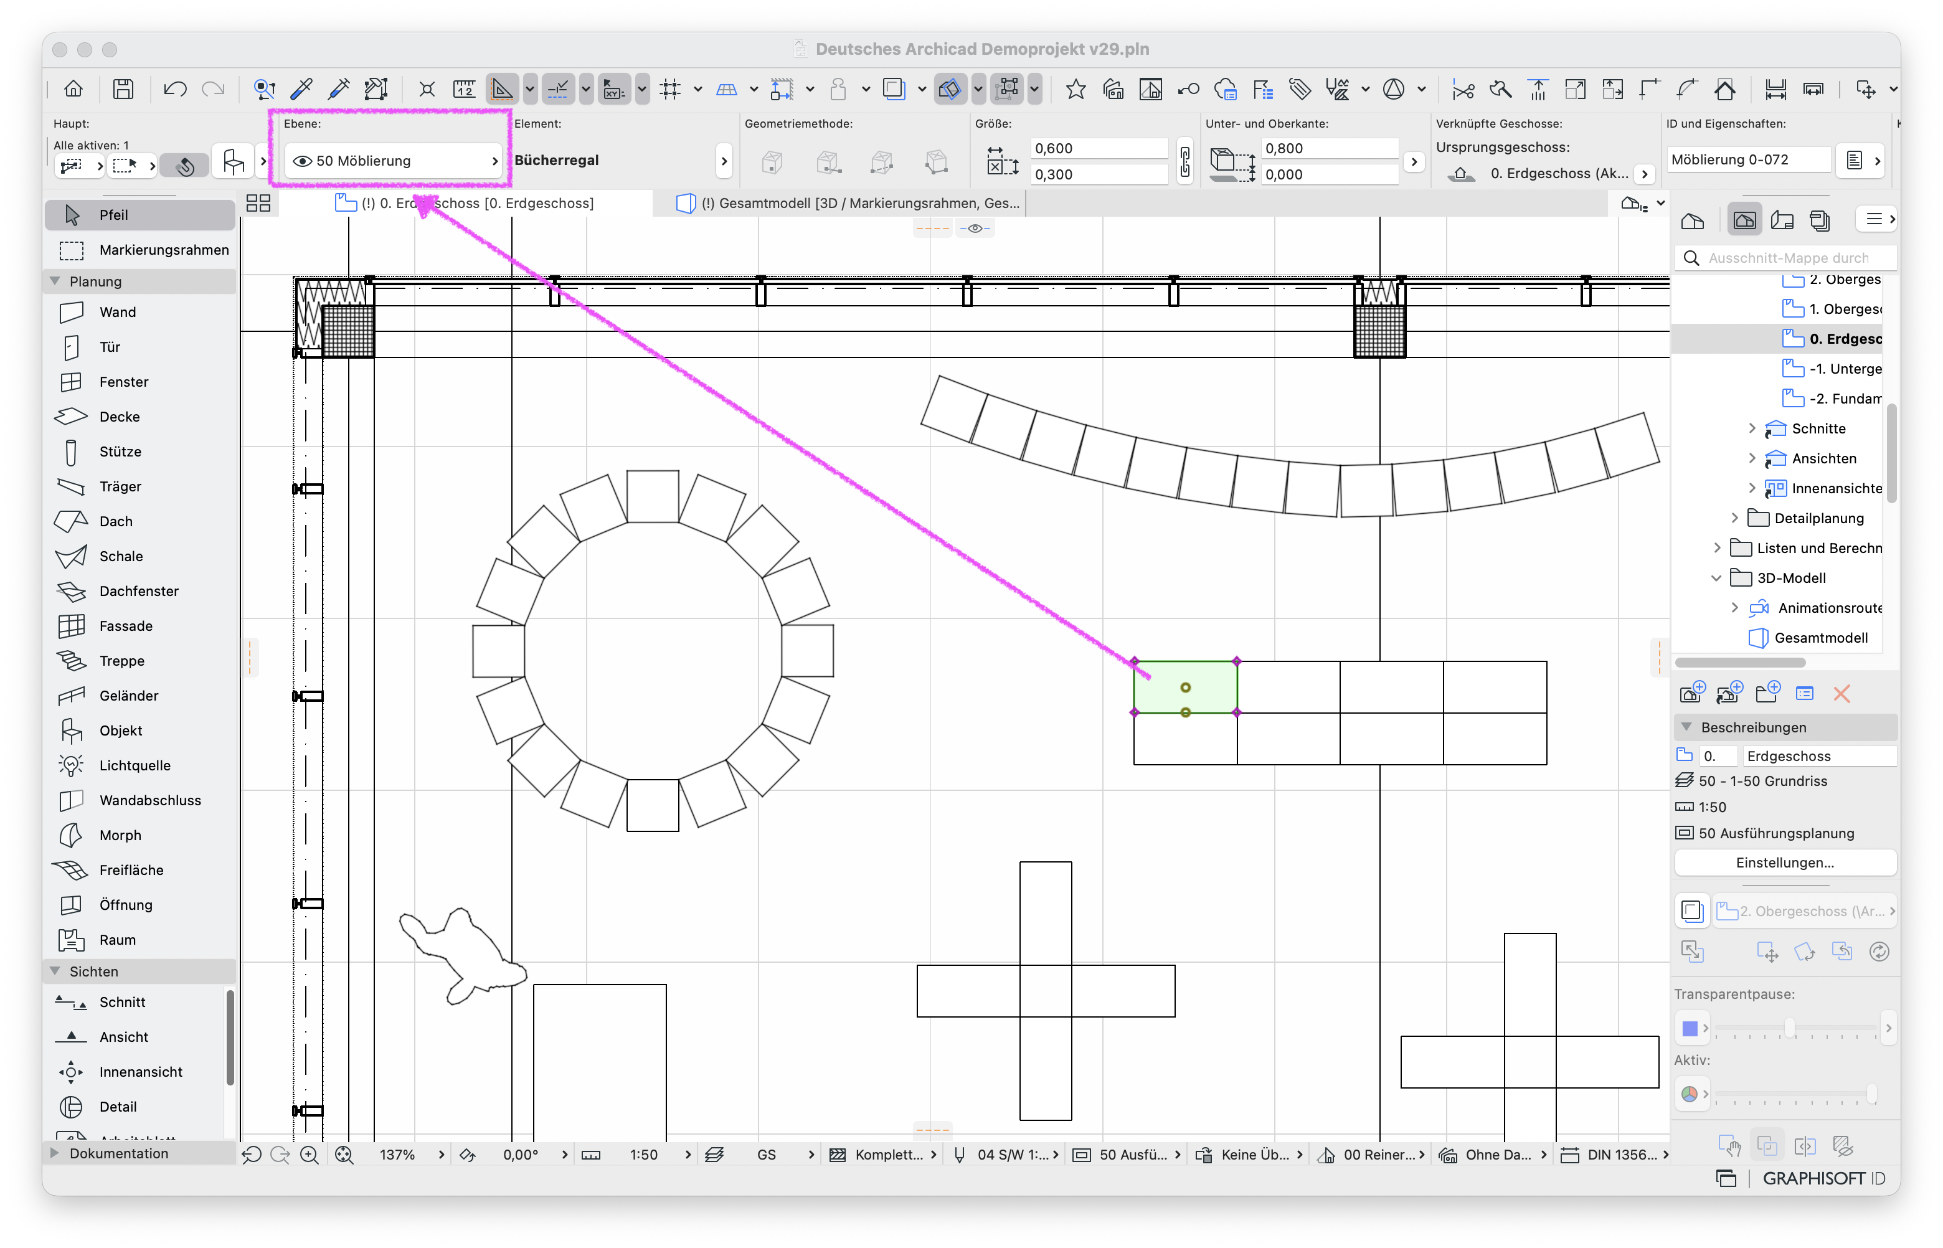This screenshot has width=1943, height=1248.
Task: Click the blue Transparentpause color swatch
Action: click(1690, 1028)
